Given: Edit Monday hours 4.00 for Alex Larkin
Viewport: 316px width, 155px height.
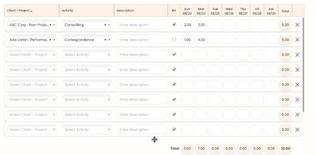Looking at the screenshot, I should pos(201,40).
